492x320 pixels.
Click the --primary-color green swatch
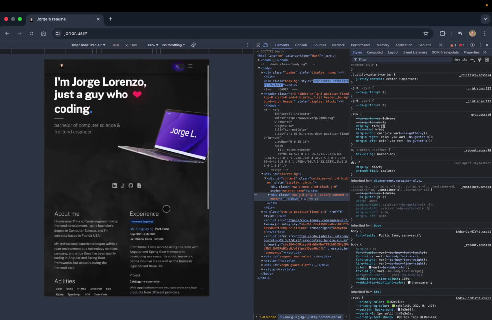click(x=388, y=302)
